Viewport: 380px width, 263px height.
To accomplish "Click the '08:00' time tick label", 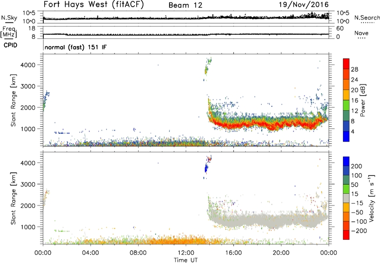I will (x=138, y=253).
